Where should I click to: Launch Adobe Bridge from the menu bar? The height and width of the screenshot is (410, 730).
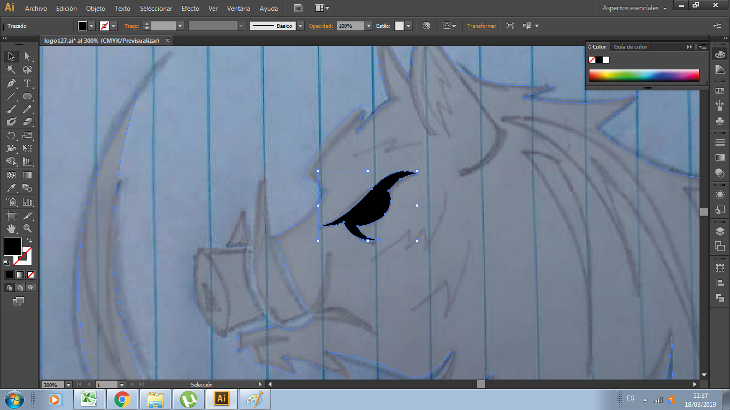299,9
